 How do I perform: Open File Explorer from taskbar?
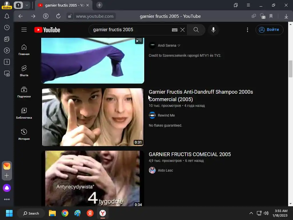(x=52, y=213)
